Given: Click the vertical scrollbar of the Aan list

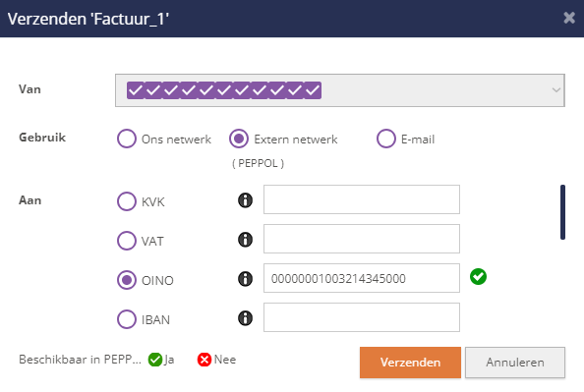Looking at the screenshot, I should (562, 212).
